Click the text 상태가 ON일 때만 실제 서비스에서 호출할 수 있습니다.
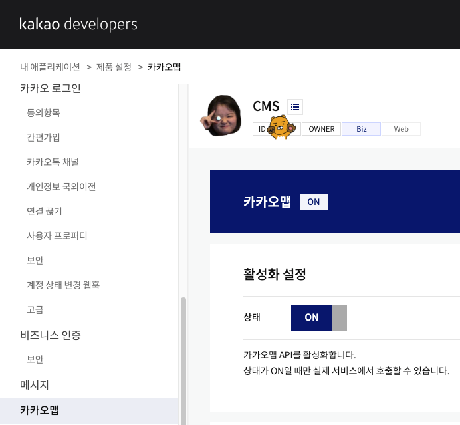The height and width of the screenshot is (425, 460). click(x=346, y=371)
